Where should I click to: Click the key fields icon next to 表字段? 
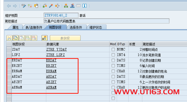pyautogui.click(x=44, y=38)
